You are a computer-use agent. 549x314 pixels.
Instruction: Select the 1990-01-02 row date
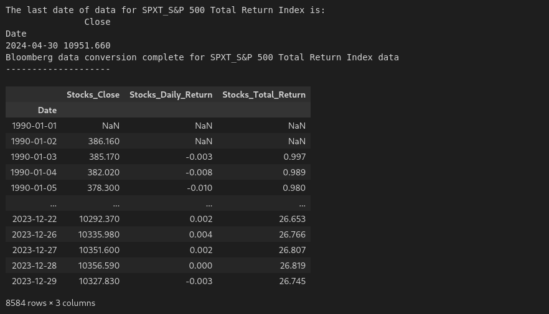pyautogui.click(x=34, y=141)
